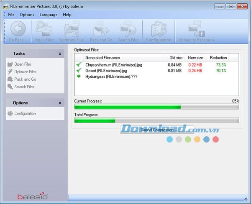This screenshot has width=251, height=204.
Task: Select the Optimize Files link in Tasks
Action: tap(25, 71)
